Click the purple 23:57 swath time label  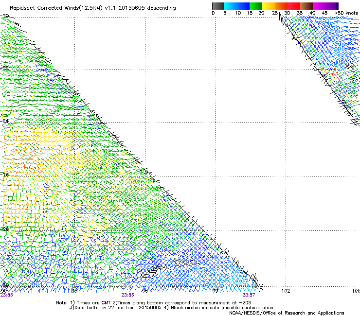pos(249,295)
